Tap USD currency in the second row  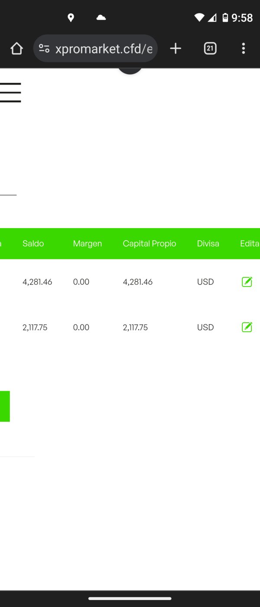[x=205, y=327]
